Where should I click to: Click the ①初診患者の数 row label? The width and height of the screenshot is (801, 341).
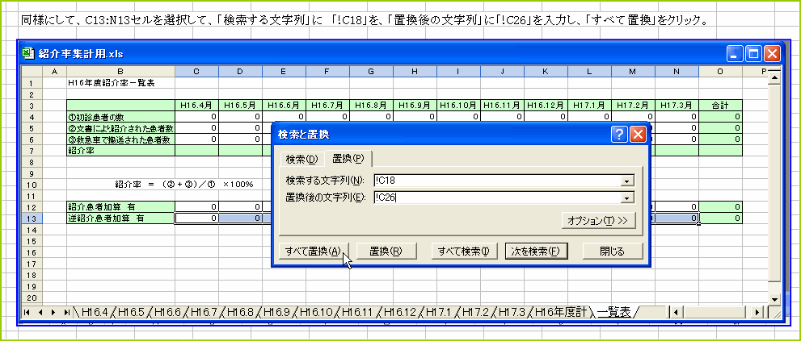[120, 117]
